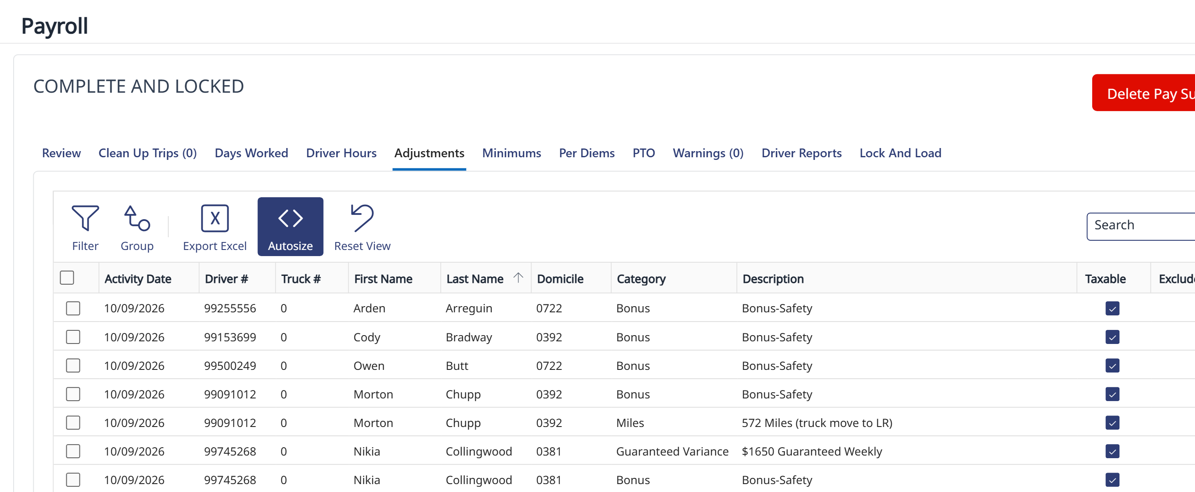Open the Clean Up Trips (0) tab
Image resolution: width=1195 pixels, height=492 pixels.
[148, 153]
